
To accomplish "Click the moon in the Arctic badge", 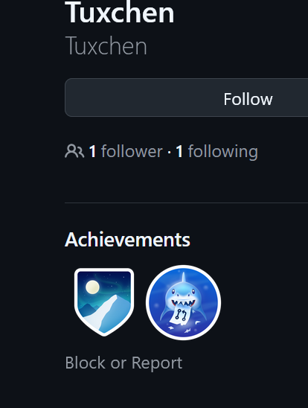I will pos(92,287).
